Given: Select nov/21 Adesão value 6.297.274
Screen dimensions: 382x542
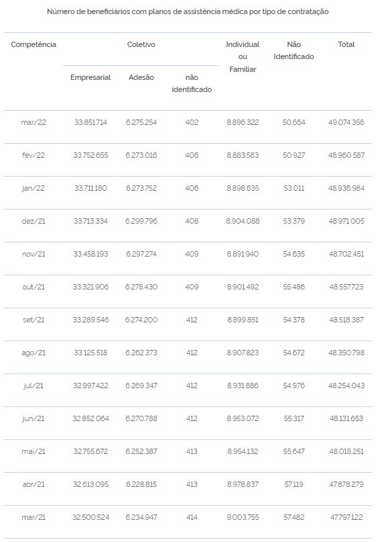Looking at the screenshot, I should (141, 254).
